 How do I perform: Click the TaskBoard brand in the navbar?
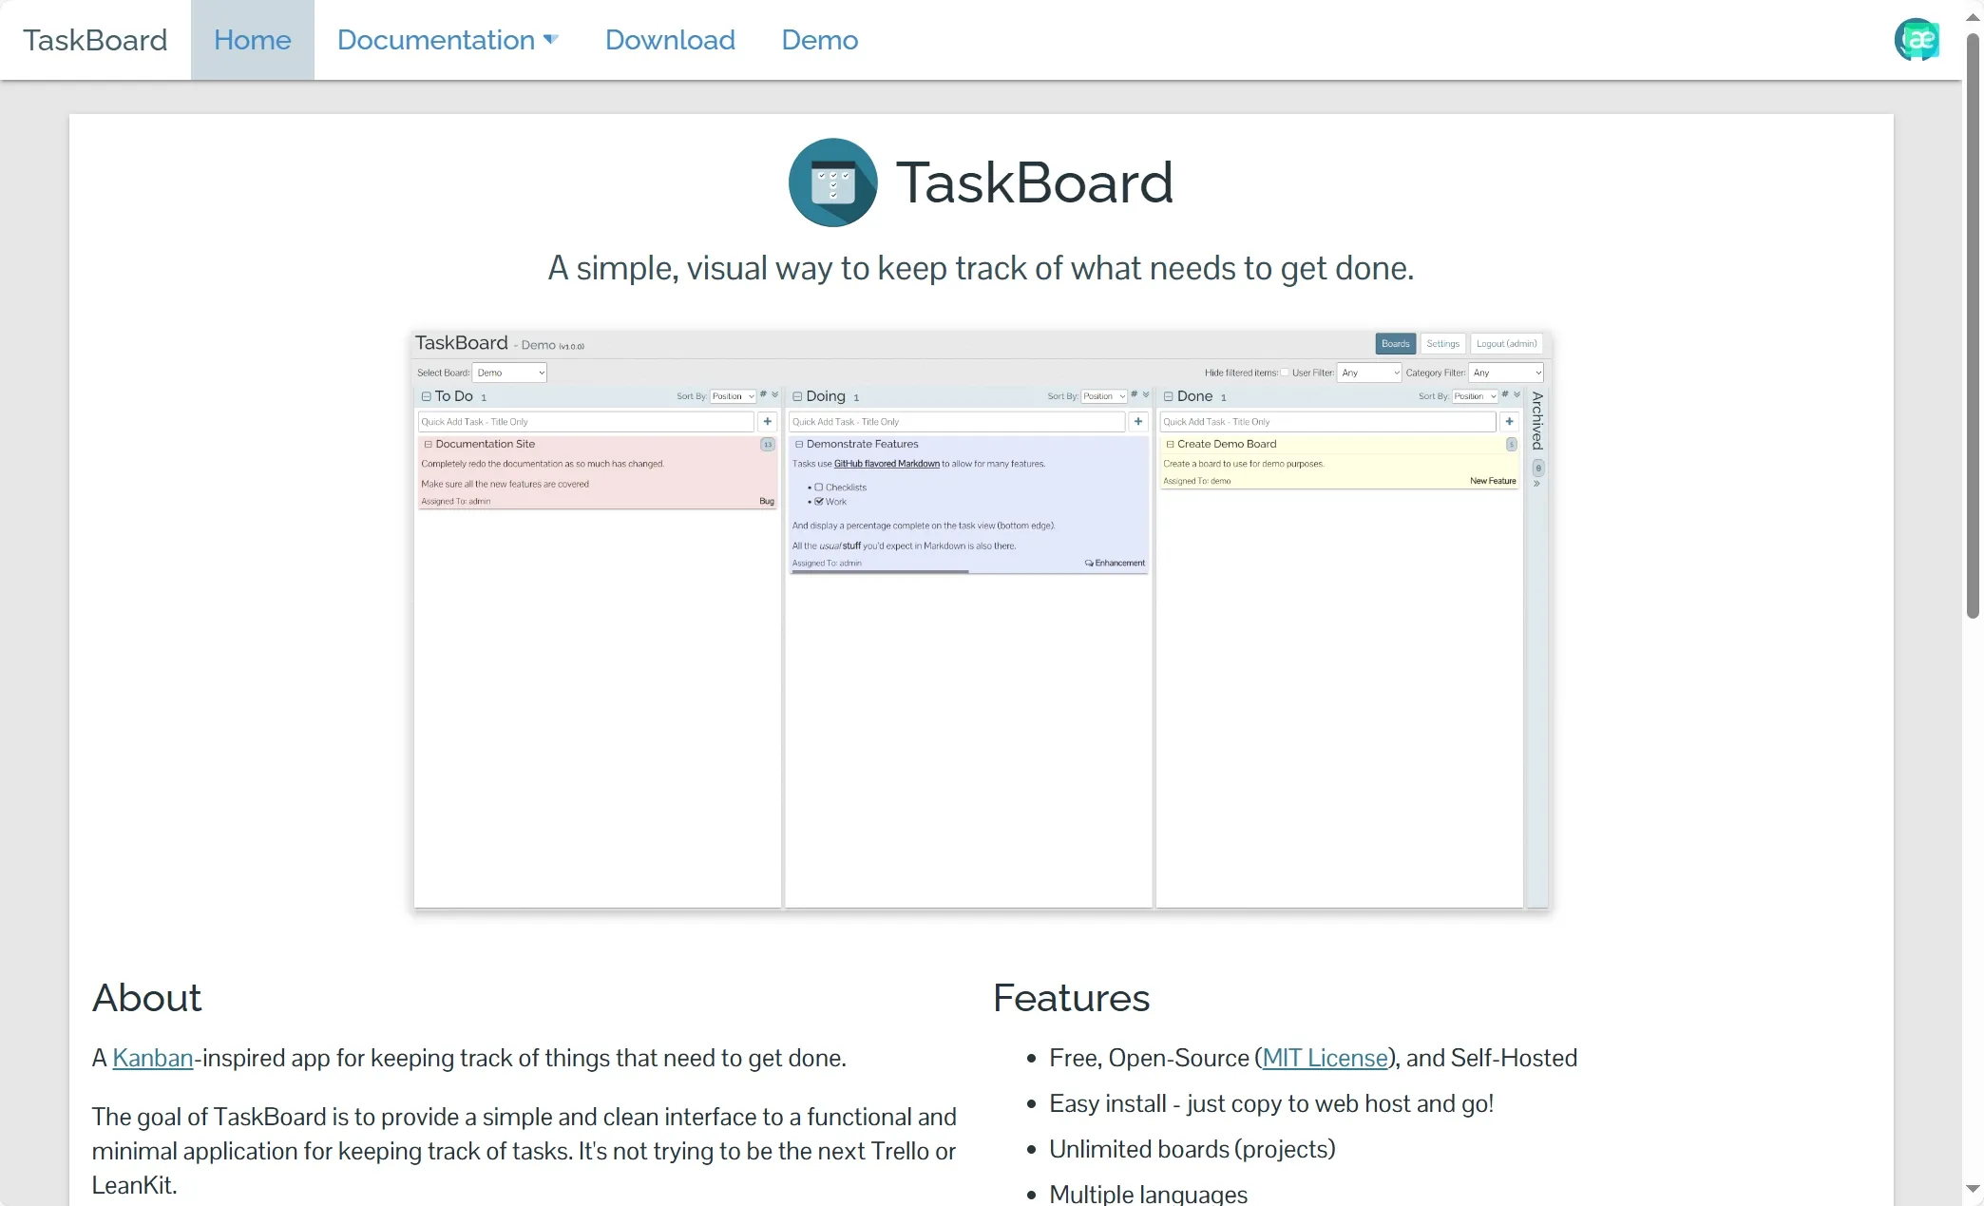[x=95, y=40]
